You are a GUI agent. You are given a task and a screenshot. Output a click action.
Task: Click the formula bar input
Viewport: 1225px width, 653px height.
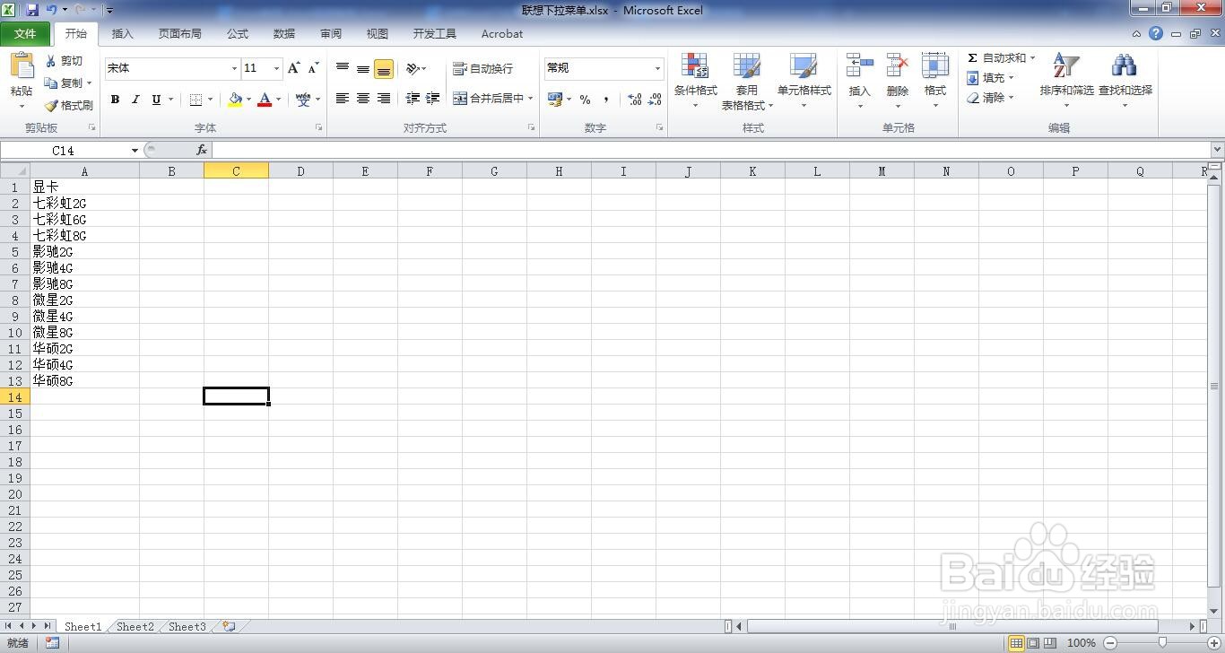pos(711,151)
